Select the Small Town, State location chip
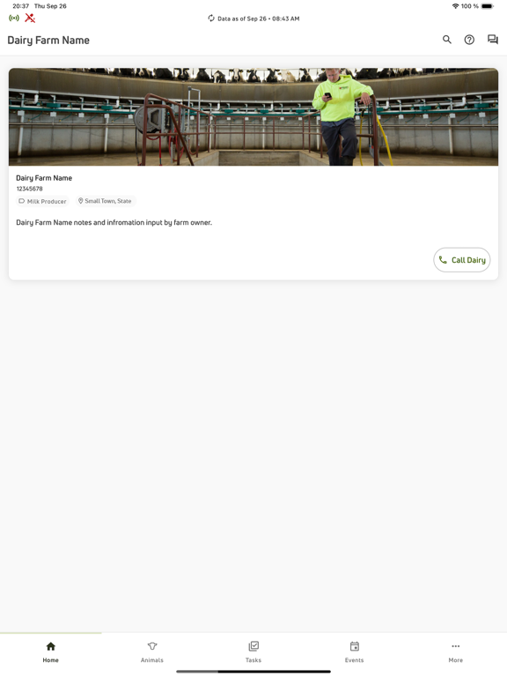507x677 pixels. tap(106, 201)
